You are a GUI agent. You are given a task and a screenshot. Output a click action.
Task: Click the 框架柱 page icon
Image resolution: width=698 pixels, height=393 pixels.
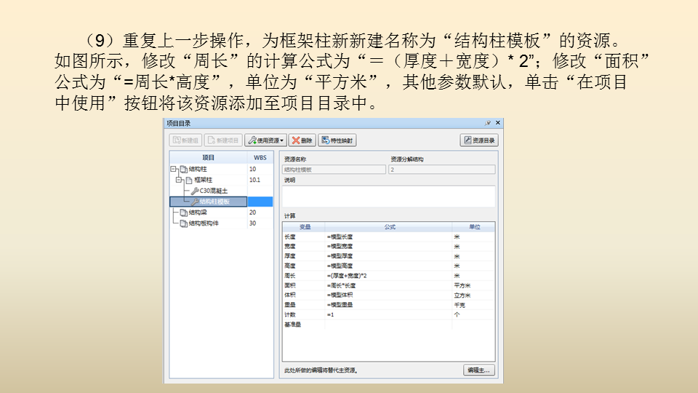click(x=189, y=180)
